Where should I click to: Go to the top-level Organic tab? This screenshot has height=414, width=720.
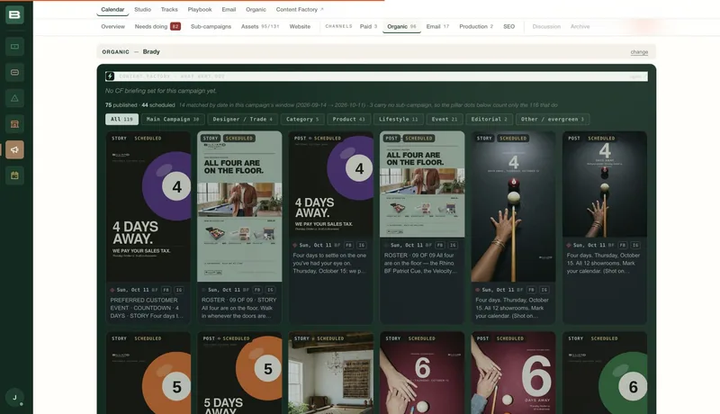[x=256, y=9]
